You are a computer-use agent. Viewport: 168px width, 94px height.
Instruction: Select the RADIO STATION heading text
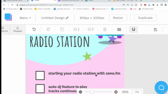tap(60, 42)
